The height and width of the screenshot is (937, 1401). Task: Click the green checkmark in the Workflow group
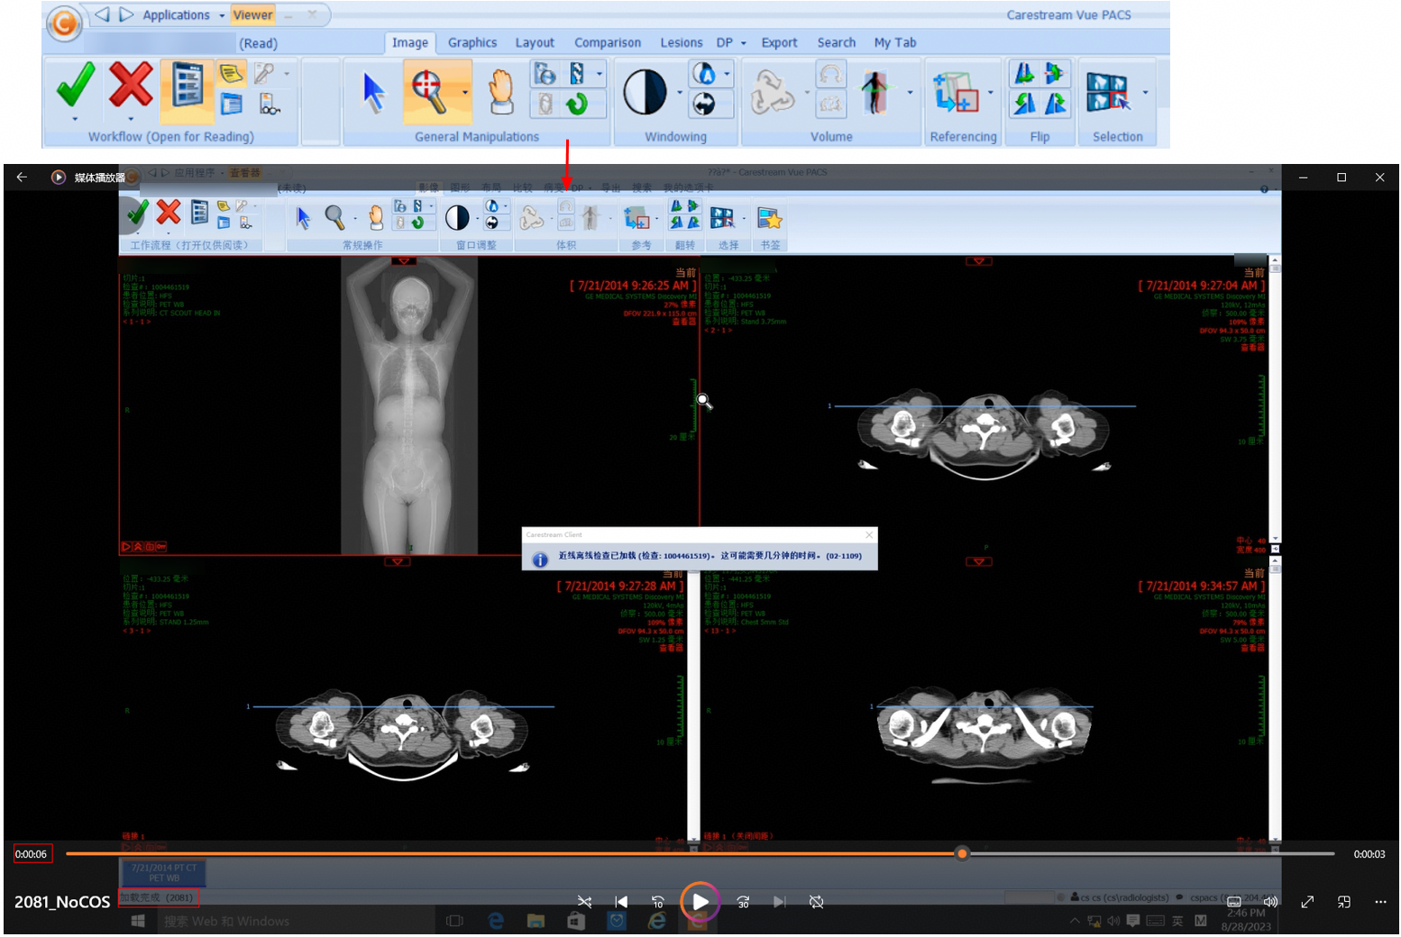coord(76,85)
